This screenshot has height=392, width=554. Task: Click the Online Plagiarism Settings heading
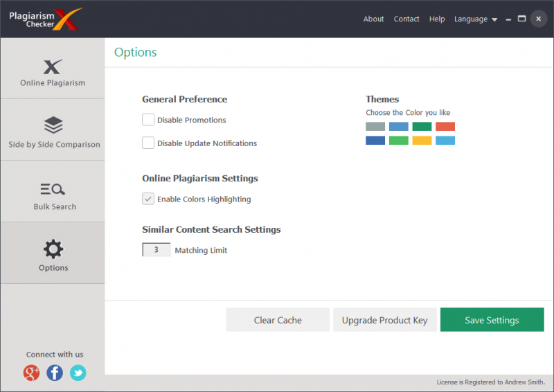click(200, 178)
